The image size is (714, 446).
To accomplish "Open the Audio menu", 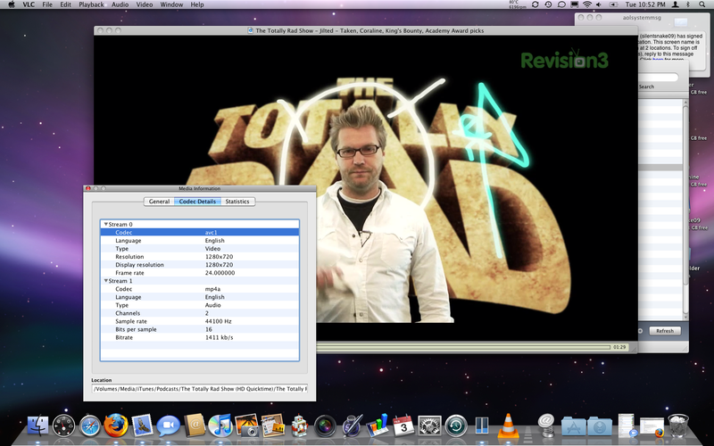I will 120,4.
